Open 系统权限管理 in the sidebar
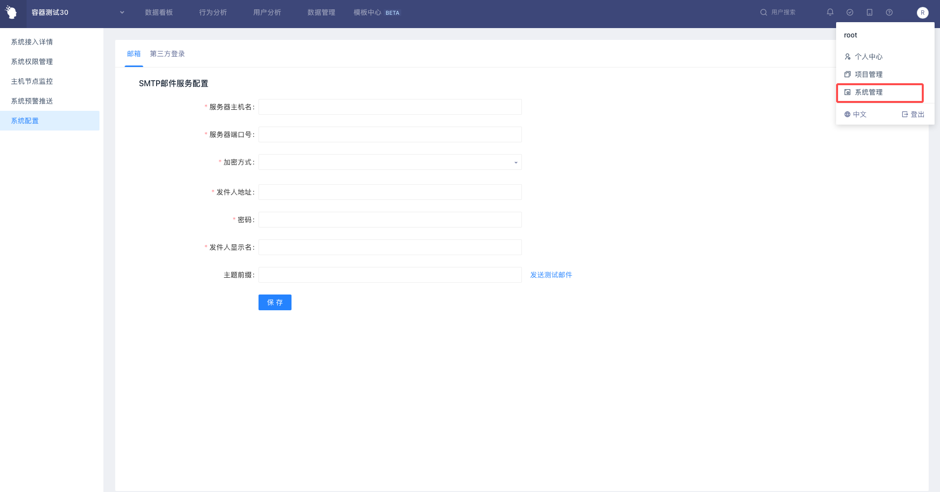 (32, 62)
